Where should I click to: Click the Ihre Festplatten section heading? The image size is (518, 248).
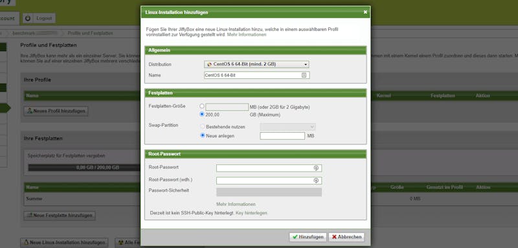(43, 139)
